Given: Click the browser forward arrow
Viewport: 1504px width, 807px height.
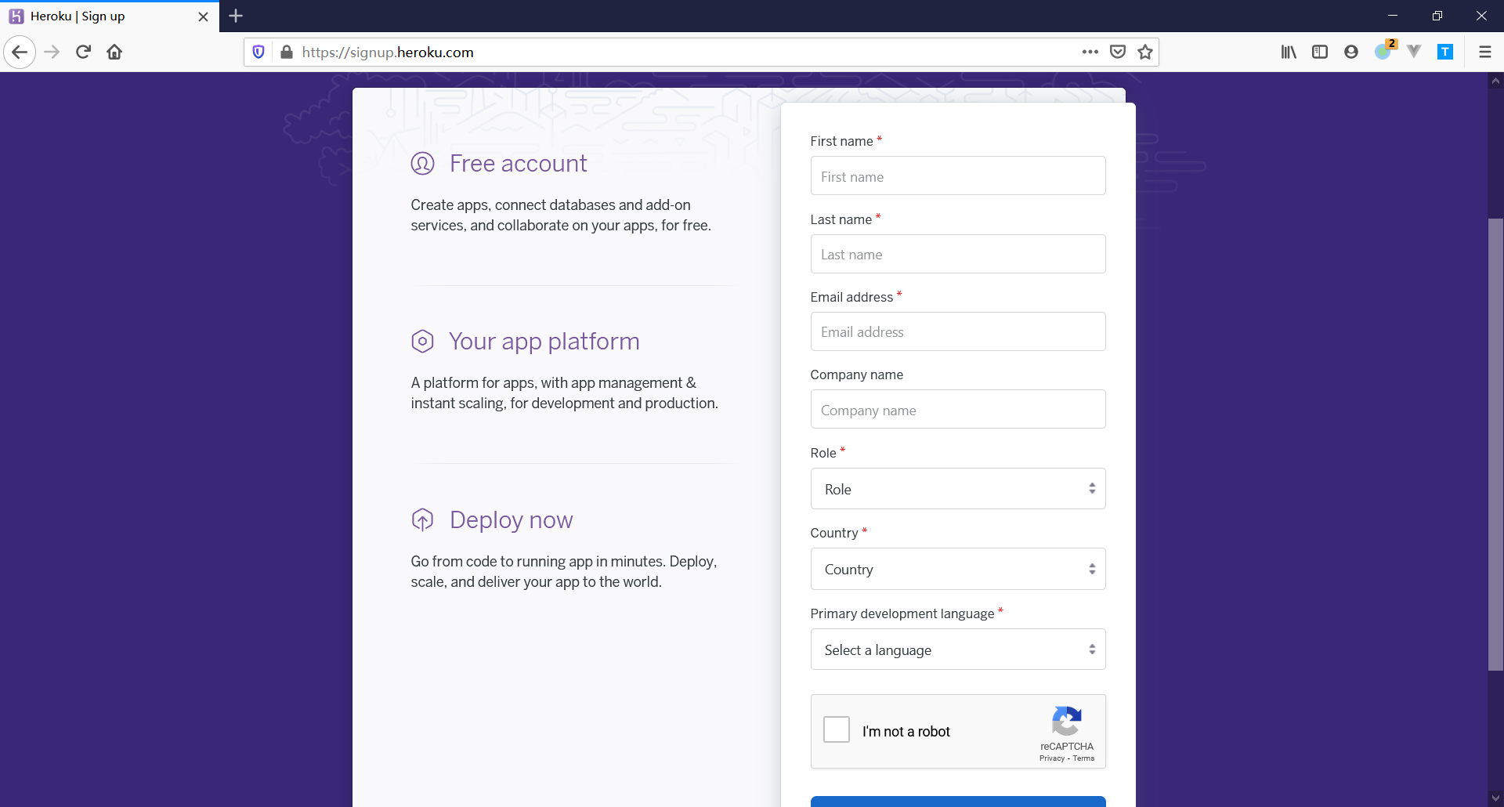Looking at the screenshot, I should (52, 52).
